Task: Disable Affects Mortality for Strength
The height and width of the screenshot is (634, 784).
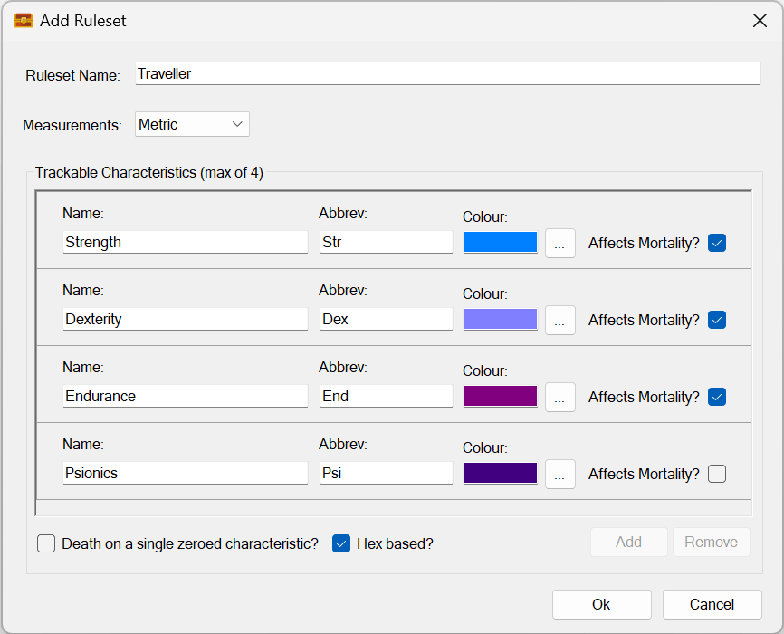Action: pos(717,243)
